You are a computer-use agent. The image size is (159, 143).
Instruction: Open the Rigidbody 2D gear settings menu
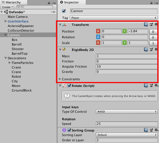click(156, 49)
